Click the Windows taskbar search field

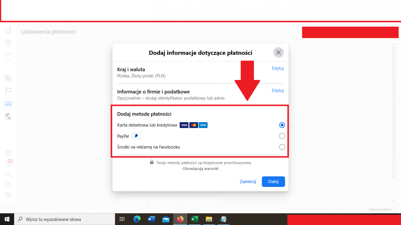pos(65,219)
